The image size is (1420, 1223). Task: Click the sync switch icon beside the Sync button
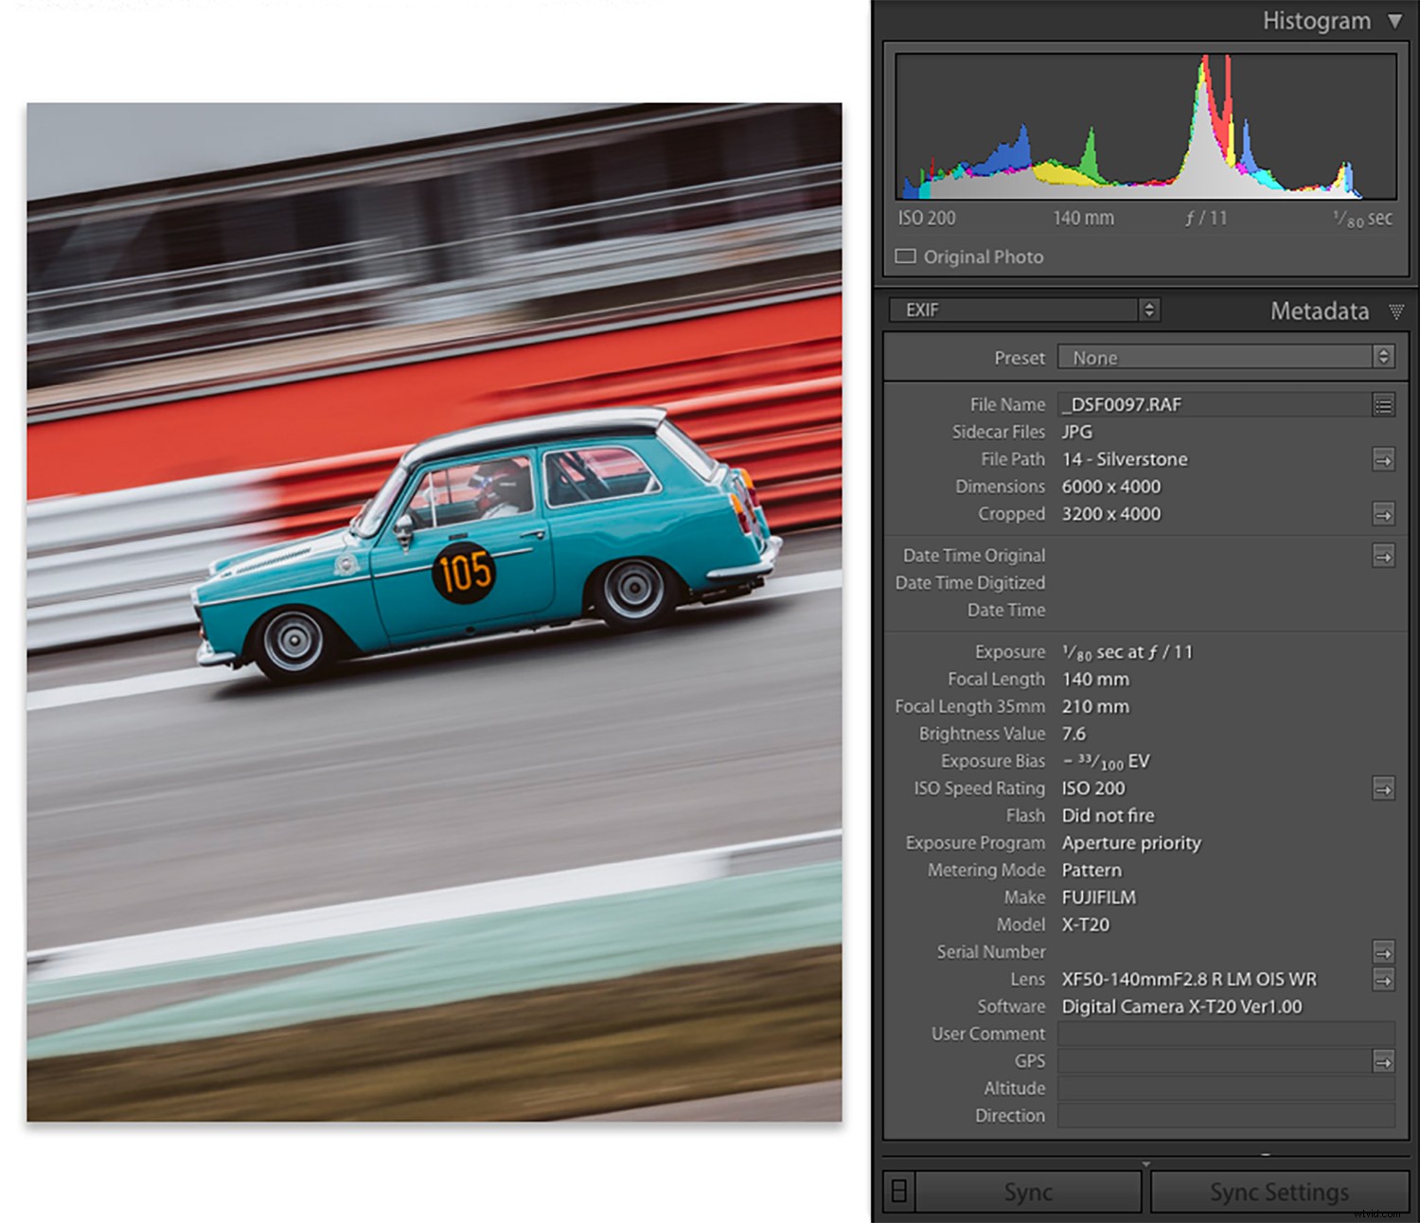tap(898, 1193)
